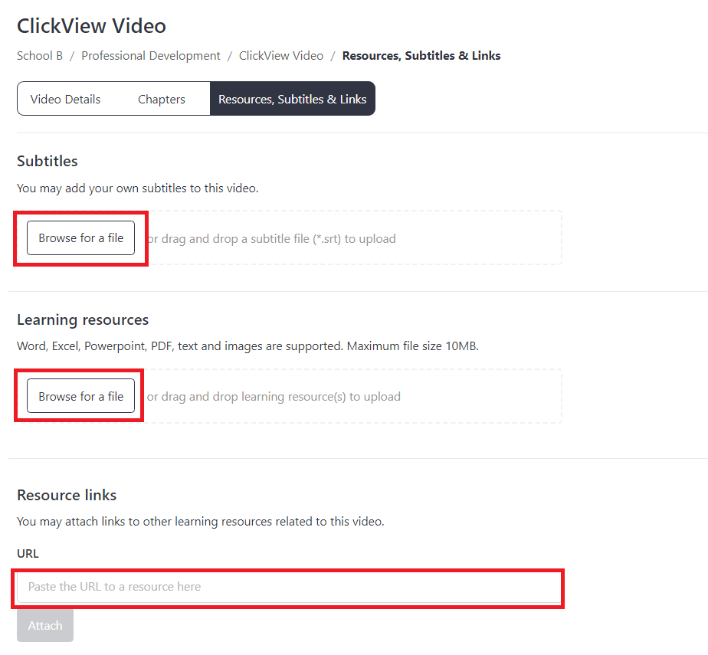
Task: Select the Subtitles heading
Action: 48,161
